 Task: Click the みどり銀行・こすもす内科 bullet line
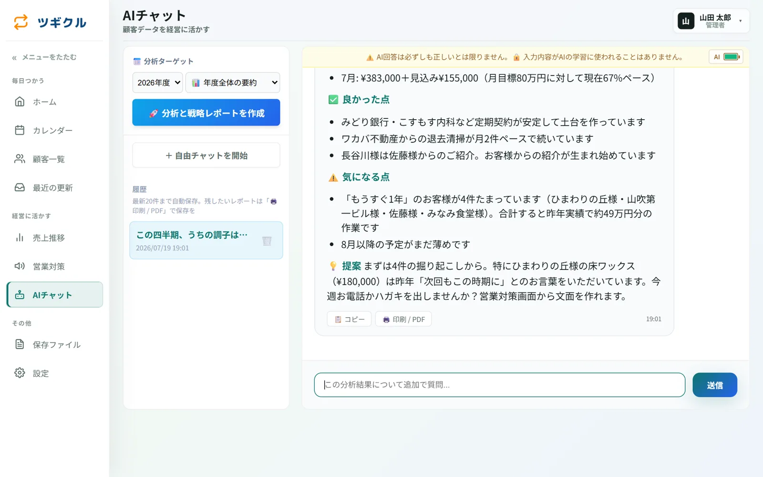coord(493,122)
